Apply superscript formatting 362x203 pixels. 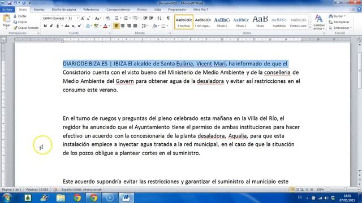pos(79,26)
